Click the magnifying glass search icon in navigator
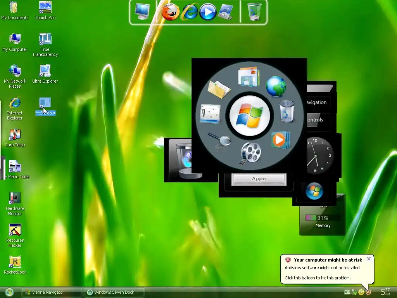The width and height of the screenshot is (397, 298). [220, 140]
